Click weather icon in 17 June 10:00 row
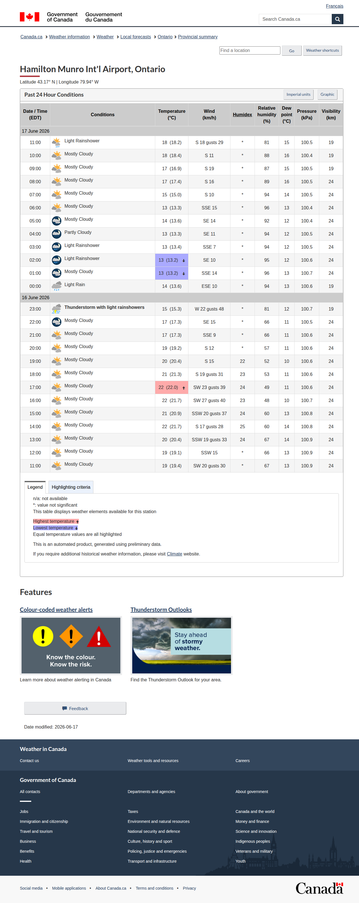Image resolution: width=359 pixels, height=903 pixels. [x=56, y=155]
